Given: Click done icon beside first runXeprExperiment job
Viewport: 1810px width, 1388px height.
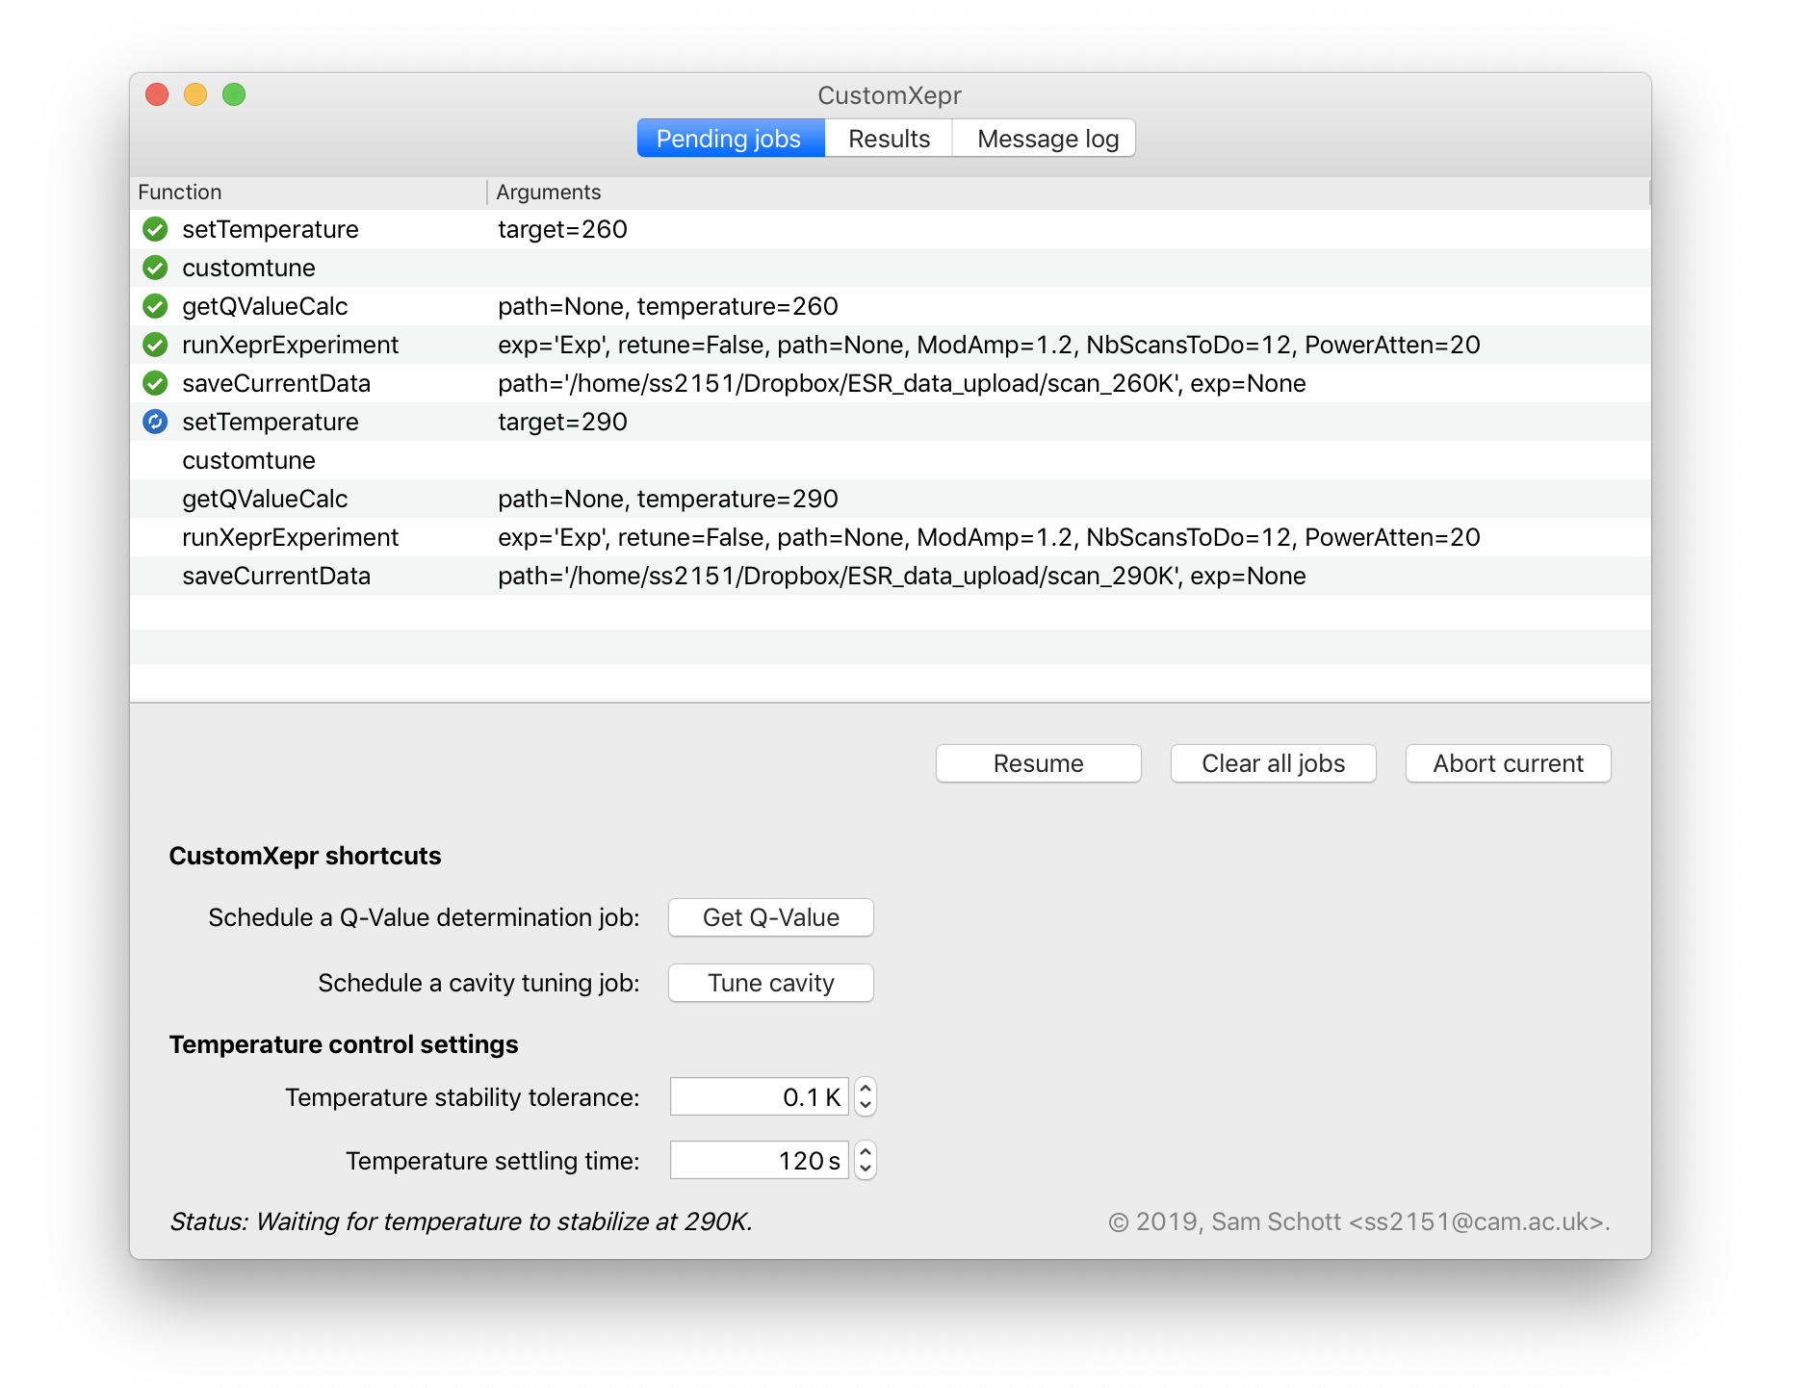Looking at the screenshot, I should pyautogui.click(x=155, y=345).
